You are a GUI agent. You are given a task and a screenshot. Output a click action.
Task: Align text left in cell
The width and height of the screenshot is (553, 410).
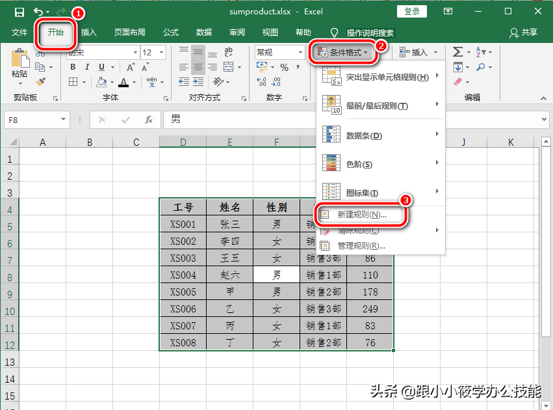point(183,67)
